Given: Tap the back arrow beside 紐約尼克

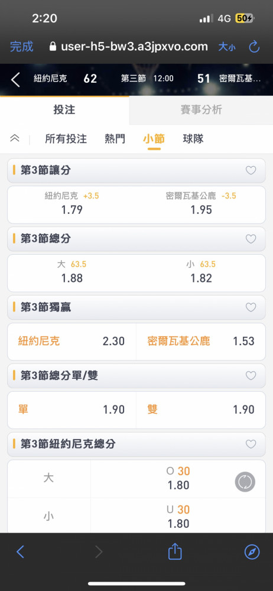Looking at the screenshot, I should (x=15, y=80).
